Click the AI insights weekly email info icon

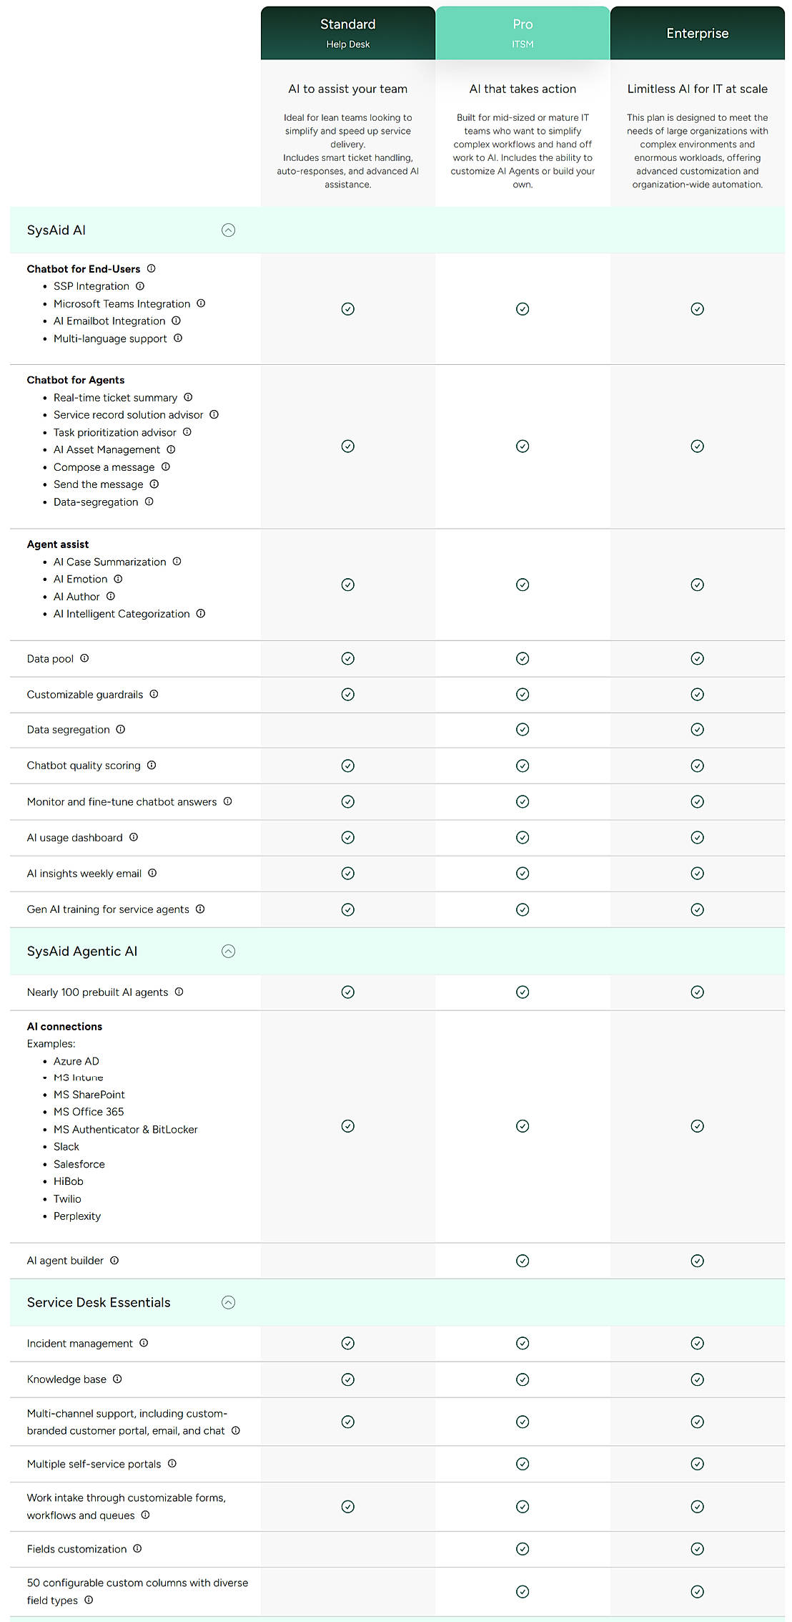(152, 873)
